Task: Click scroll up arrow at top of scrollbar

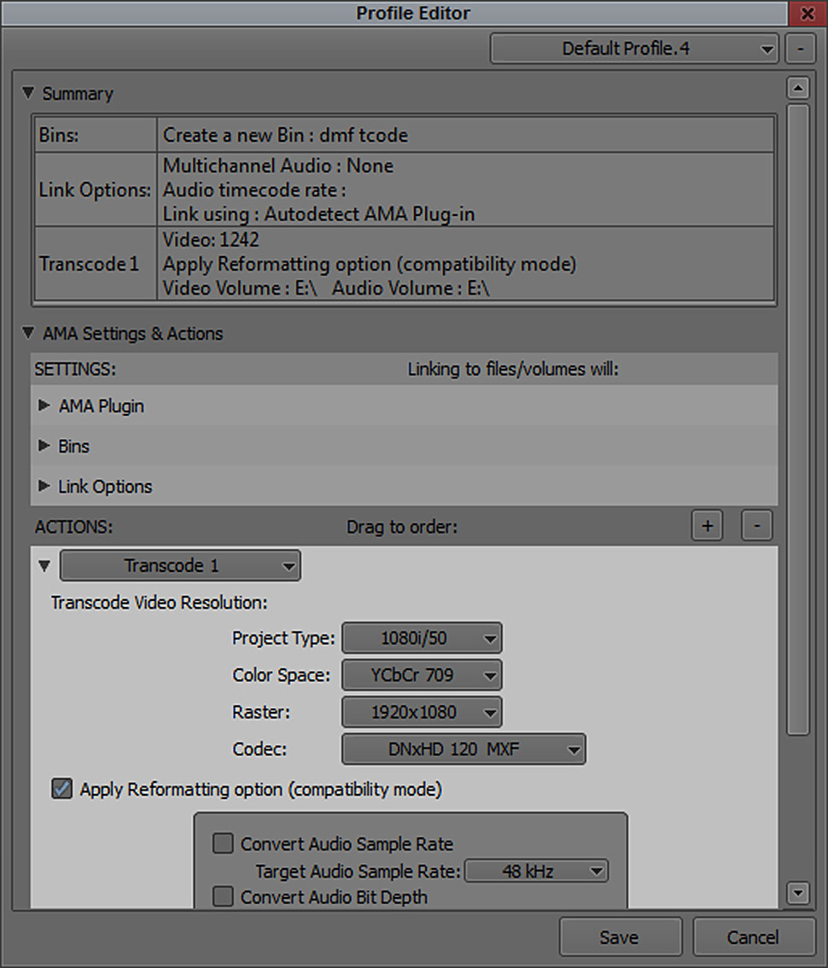Action: pyautogui.click(x=798, y=88)
